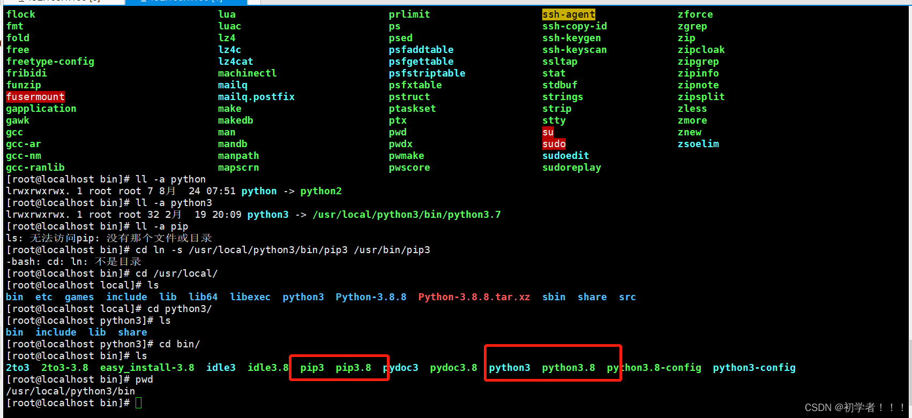This screenshot has width=912, height=418.
Task: Select the highlighted fusermount entry
Action: tap(35, 97)
